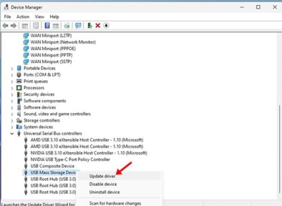Click the System devices folder icon
This screenshot has width=282, height=206.
[19, 127]
